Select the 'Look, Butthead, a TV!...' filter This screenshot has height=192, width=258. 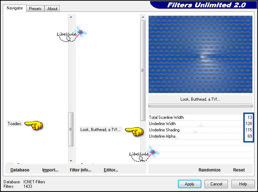[100, 130]
